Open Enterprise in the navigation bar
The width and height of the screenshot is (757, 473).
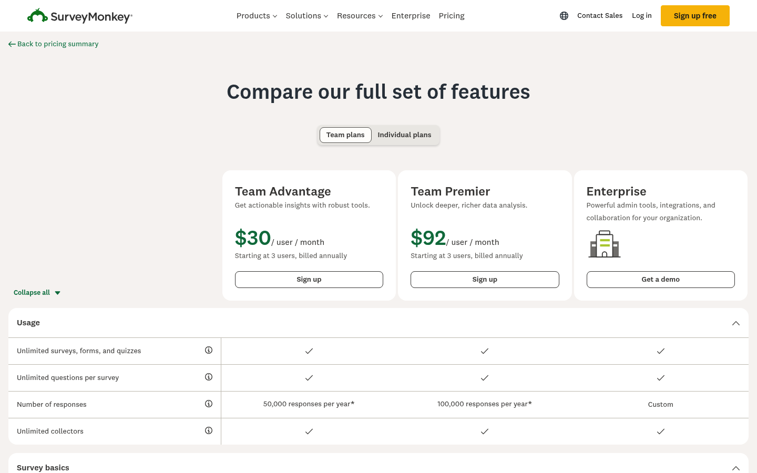pyautogui.click(x=411, y=16)
